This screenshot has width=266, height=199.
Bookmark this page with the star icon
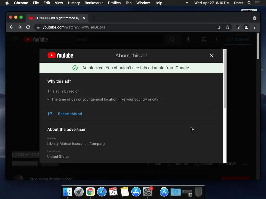[x=228, y=27]
